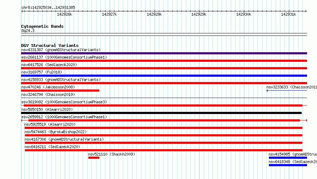Select the 142926k ruler tick label
Screen dimensions: 317x179
64,14
